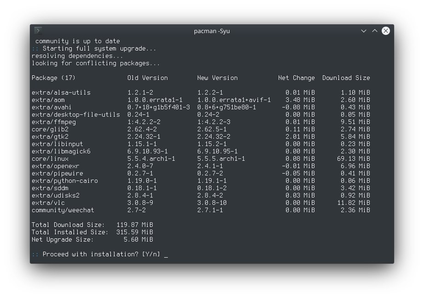Select the extra/vlc package name
This screenshot has height=299, width=424.
click(x=48, y=203)
